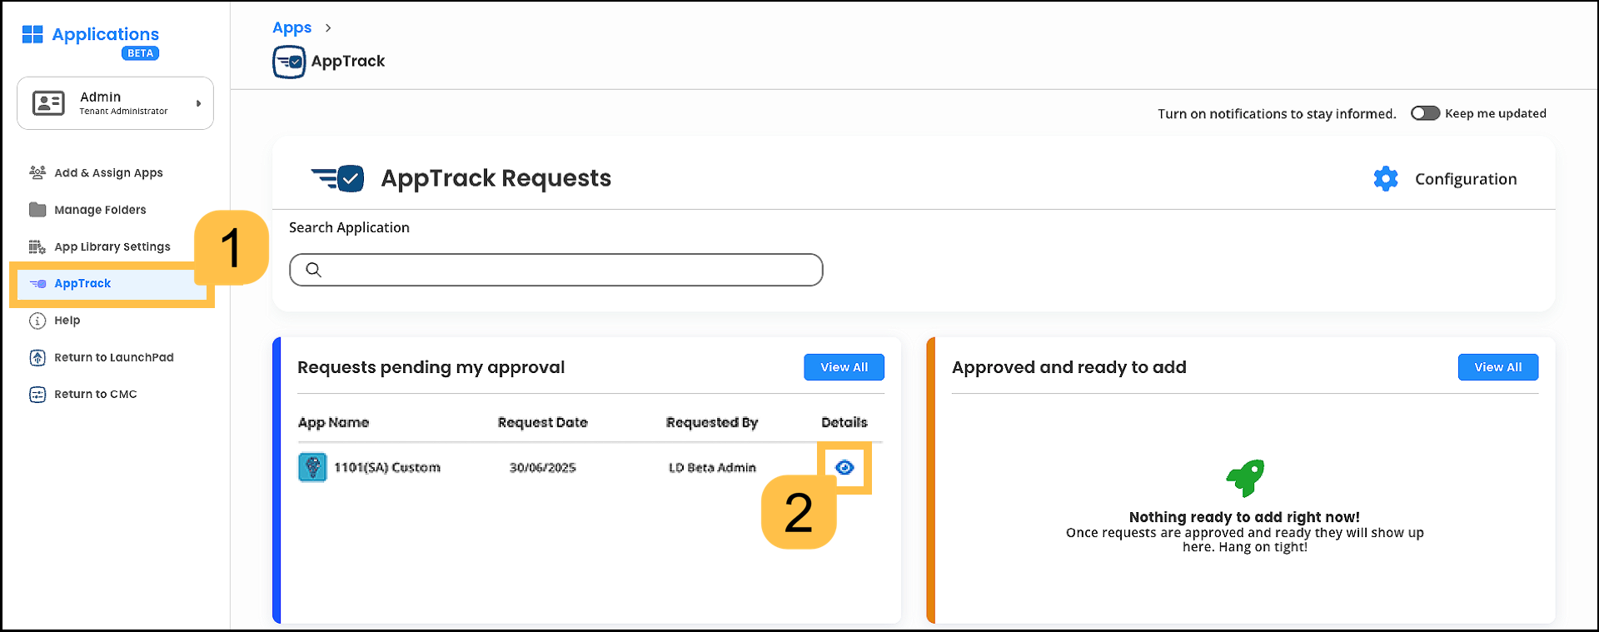Click the Search Application input field
Screen dimensions: 1599x632
point(556,270)
